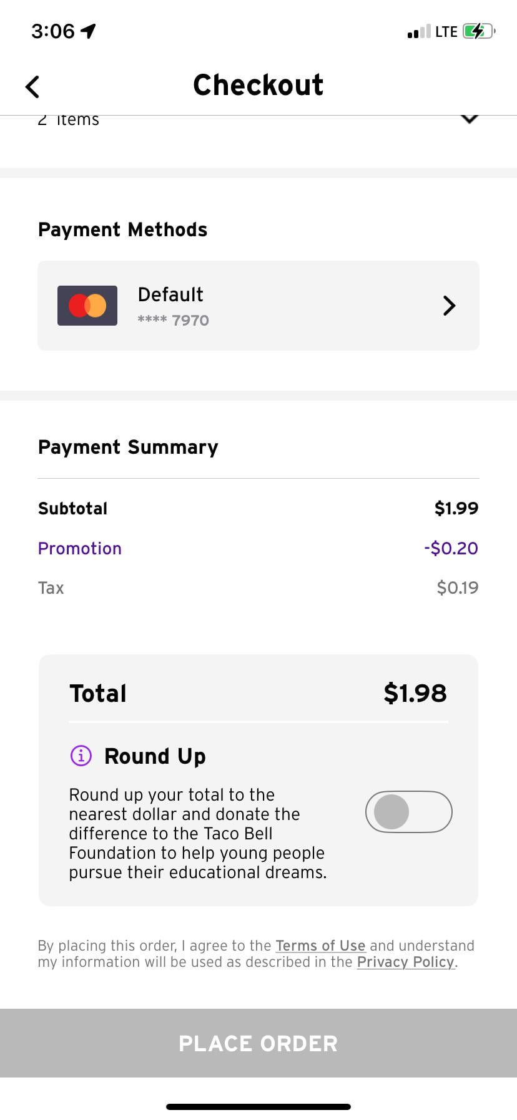Tap the Total amount $1.98
This screenshot has width=517, height=1120.
tap(415, 693)
